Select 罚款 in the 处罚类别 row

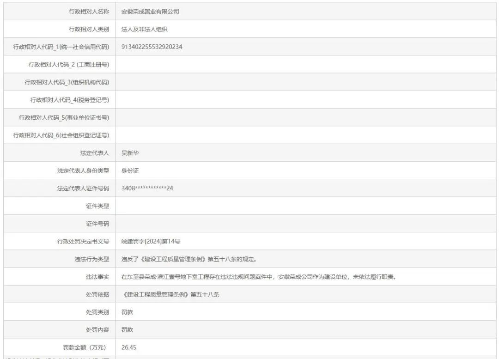[127, 312]
